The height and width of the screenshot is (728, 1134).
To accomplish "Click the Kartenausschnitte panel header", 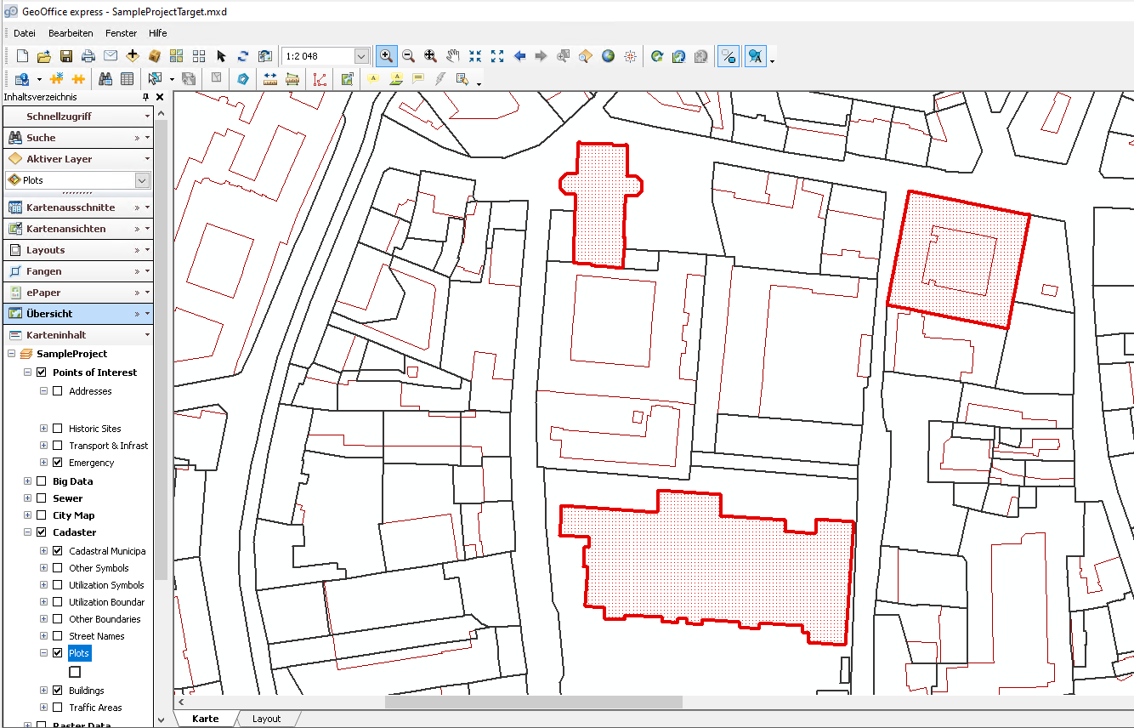I will (71, 208).
